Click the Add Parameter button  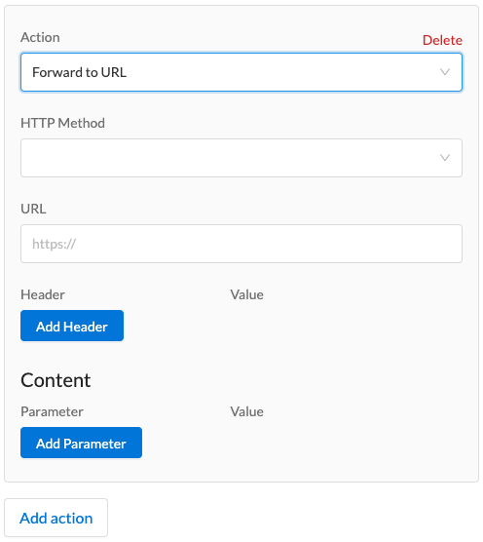point(81,443)
